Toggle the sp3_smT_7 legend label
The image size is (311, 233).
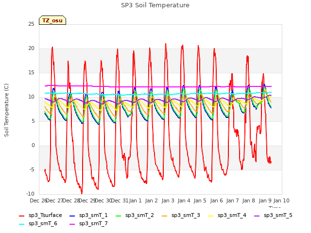pos(93,224)
